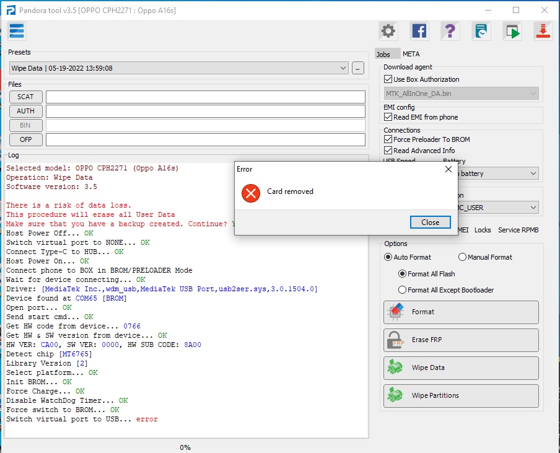Click the Erase FRP button
The width and height of the screenshot is (560, 453).
[461, 340]
